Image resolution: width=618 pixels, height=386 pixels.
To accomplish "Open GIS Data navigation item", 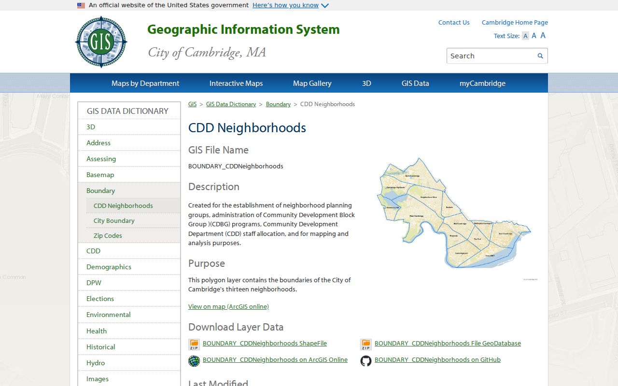I will coord(415,83).
